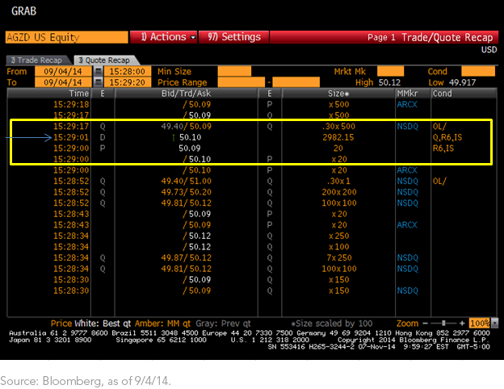
Task: Click the 2982.15 size value
Action: coord(338,137)
